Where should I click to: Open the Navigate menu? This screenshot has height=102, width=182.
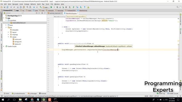click(x=15, y=4)
